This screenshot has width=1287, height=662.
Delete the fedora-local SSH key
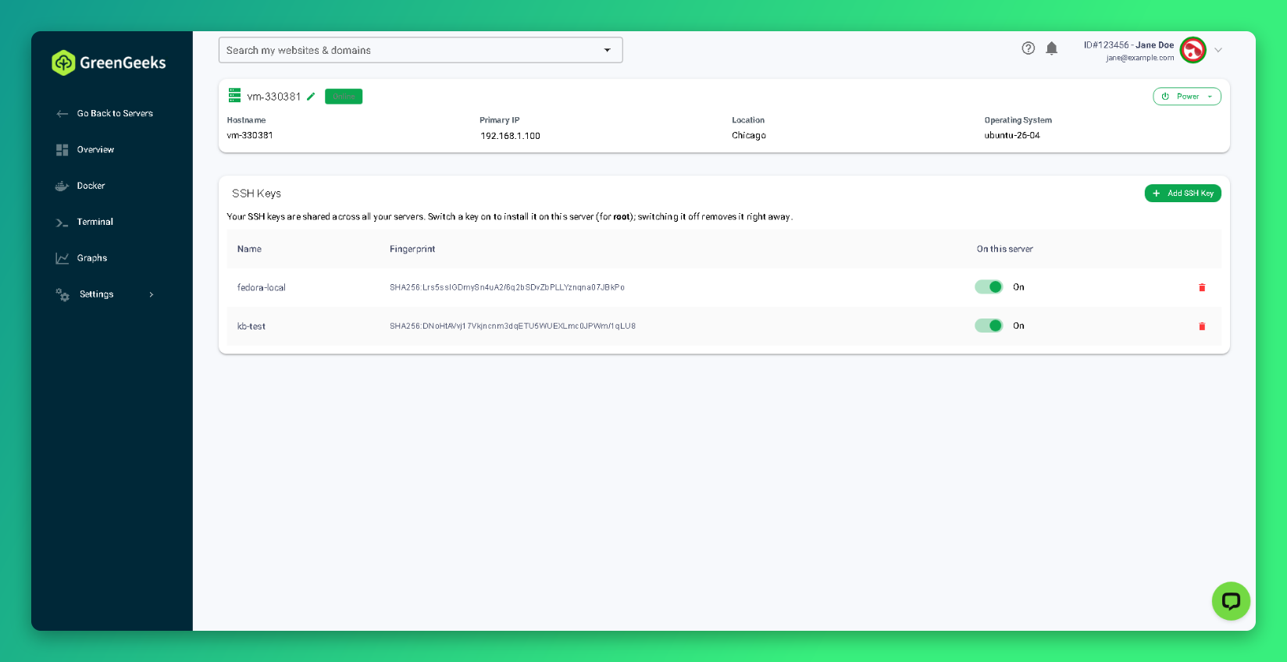tap(1202, 288)
